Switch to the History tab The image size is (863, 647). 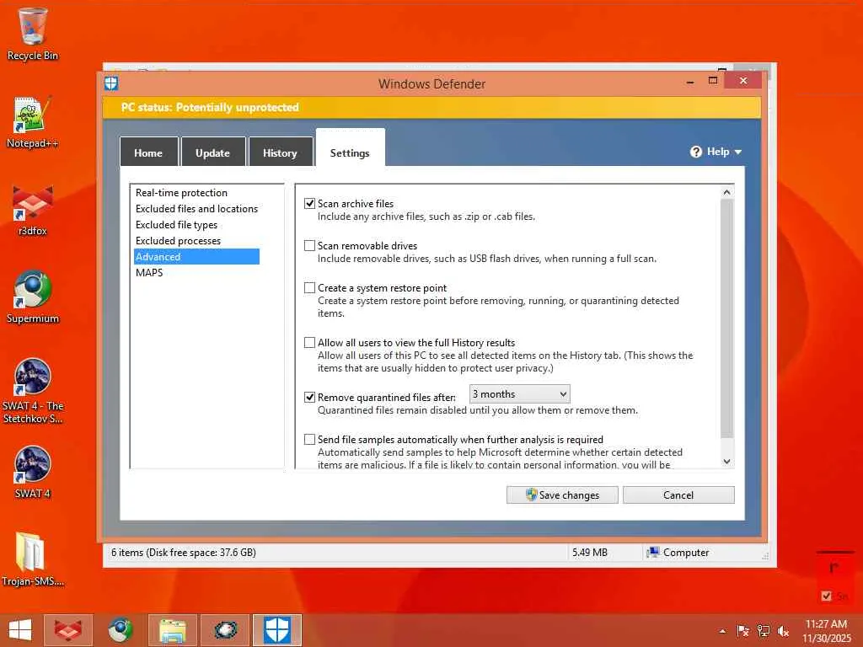coord(280,152)
